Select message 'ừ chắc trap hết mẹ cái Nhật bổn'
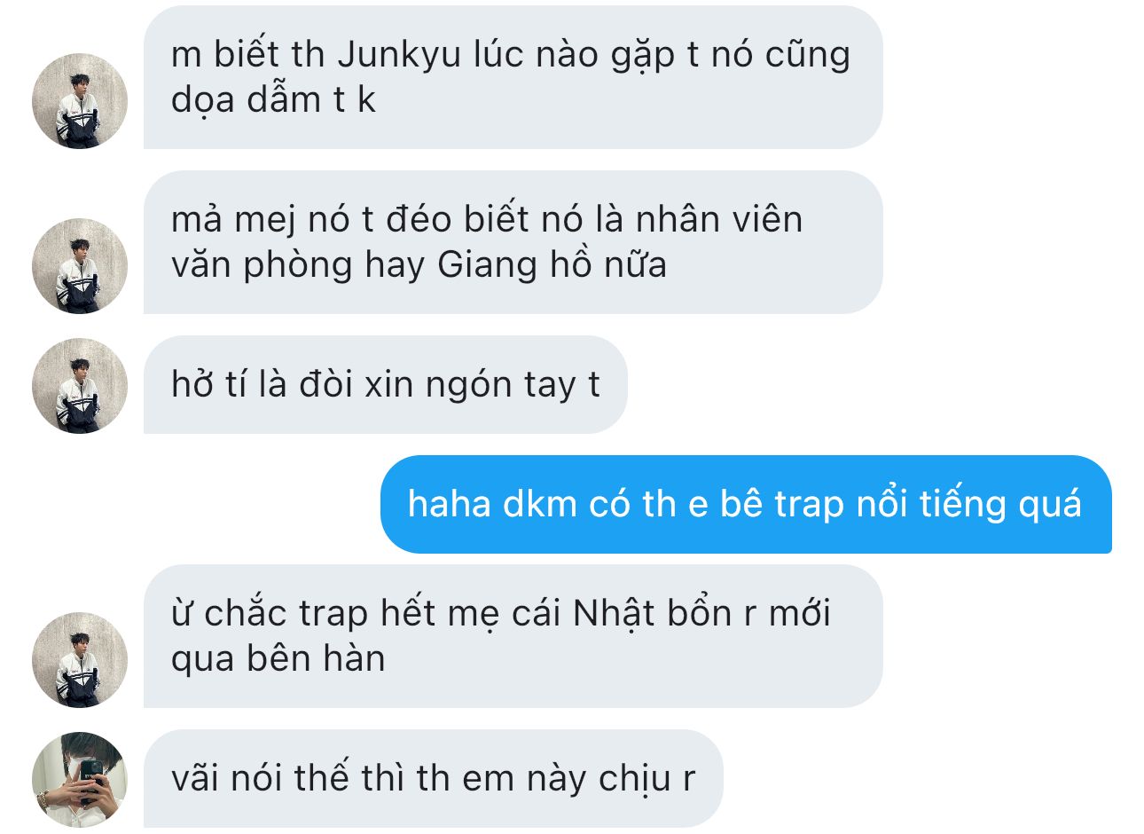The width and height of the screenshot is (1144, 834). (513, 636)
